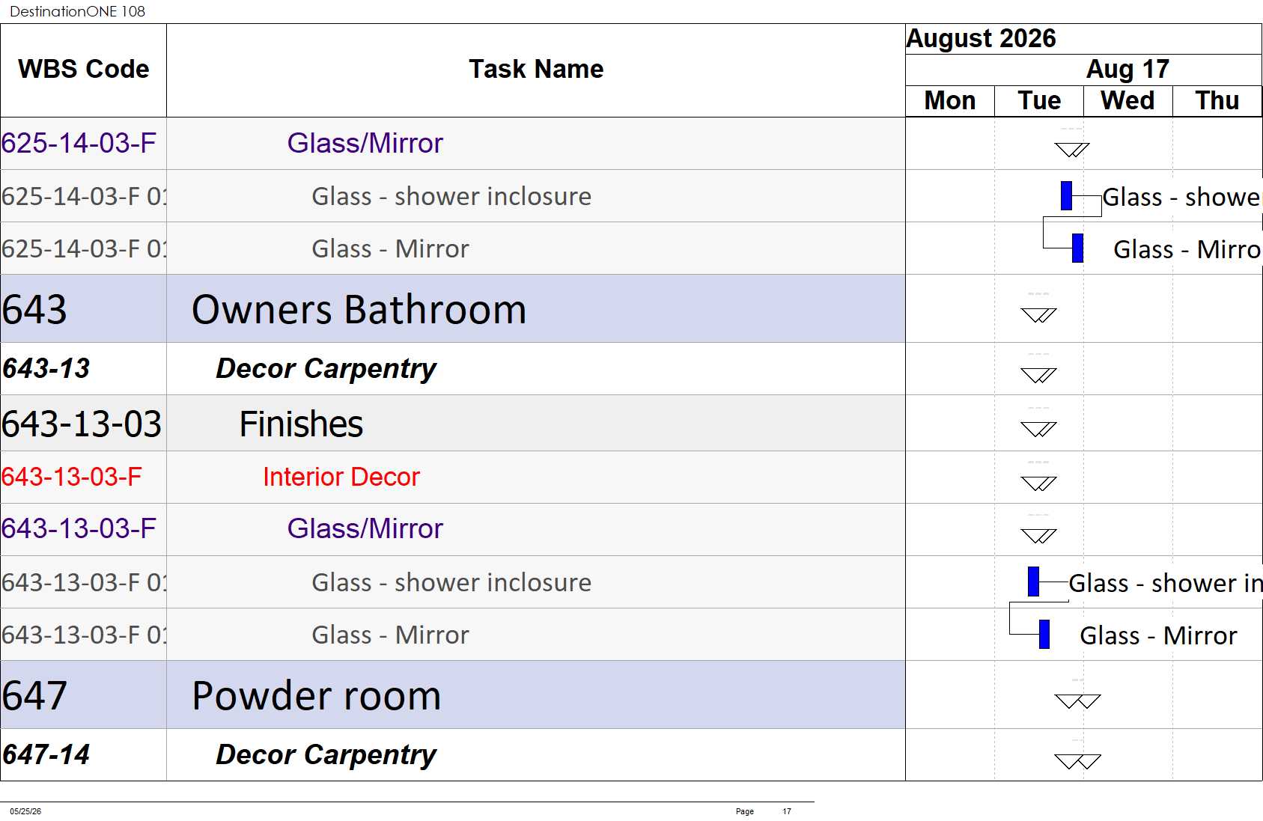Select the WBS Code column header

coord(83,70)
